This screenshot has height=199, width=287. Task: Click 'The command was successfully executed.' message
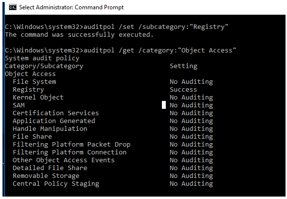pos(79,35)
